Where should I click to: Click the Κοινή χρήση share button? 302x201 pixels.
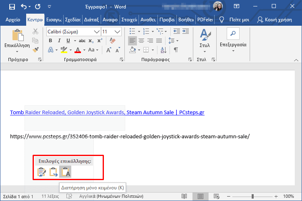click(x=275, y=20)
